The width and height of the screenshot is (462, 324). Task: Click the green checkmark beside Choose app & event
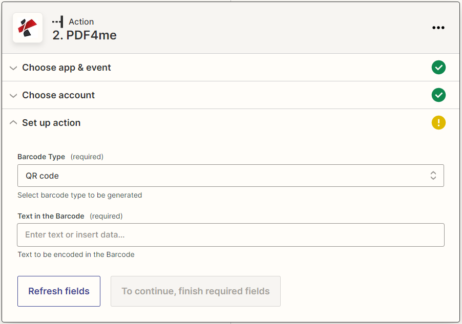point(438,67)
